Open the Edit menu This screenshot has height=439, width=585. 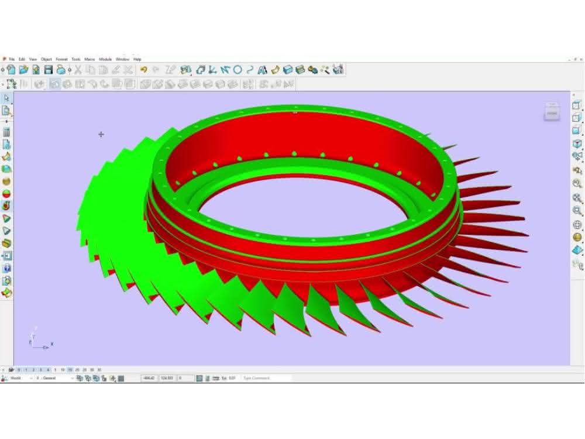pyautogui.click(x=22, y=59)
